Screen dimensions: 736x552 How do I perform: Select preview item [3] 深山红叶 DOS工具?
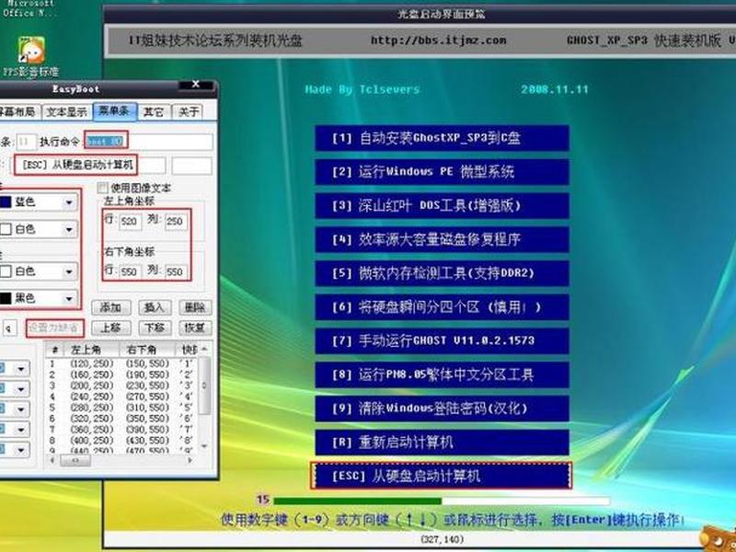[x=442, y=205]
